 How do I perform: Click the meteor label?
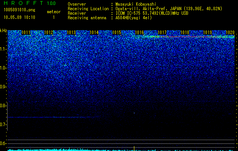[54, 12]
